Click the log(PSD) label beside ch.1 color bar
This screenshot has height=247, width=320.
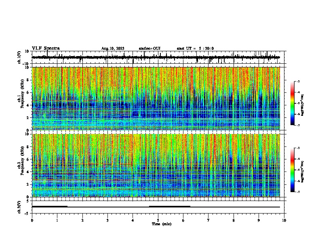pyautogui.click(x=302, y=105)
